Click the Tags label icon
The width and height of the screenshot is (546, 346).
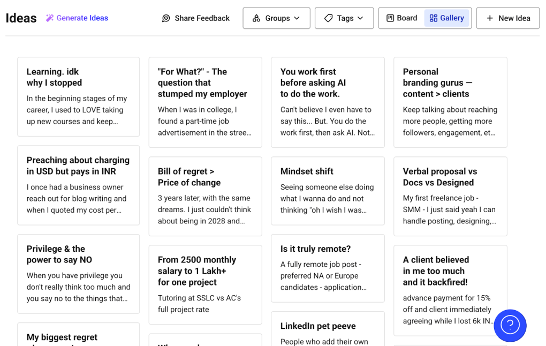[328, 18]
